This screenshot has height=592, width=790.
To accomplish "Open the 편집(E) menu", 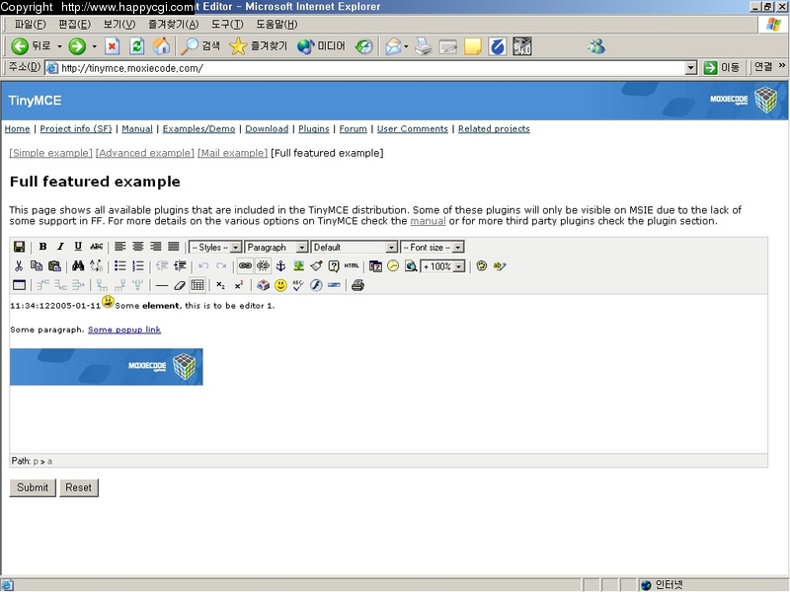I will coord(75,24).
